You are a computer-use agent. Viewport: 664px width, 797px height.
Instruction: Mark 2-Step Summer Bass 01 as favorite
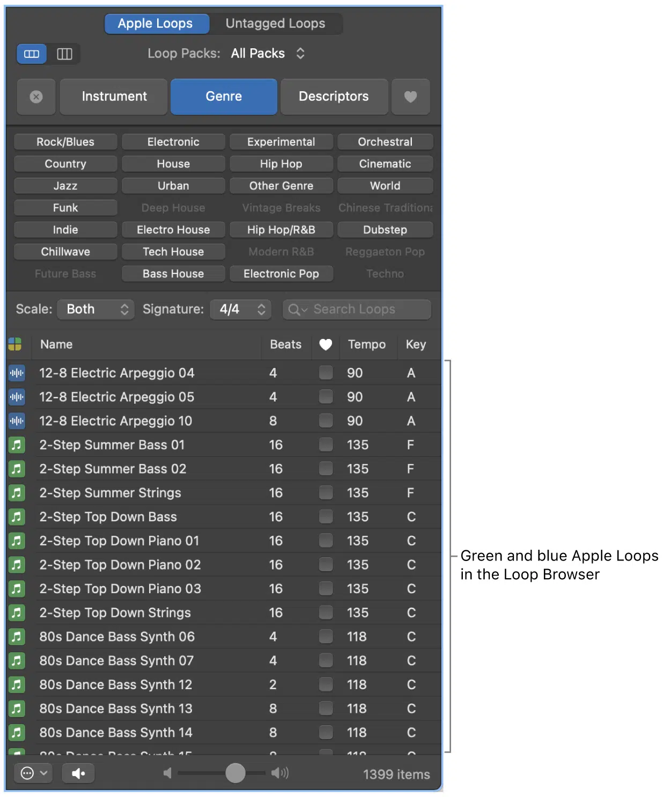[x=326, y=445]
